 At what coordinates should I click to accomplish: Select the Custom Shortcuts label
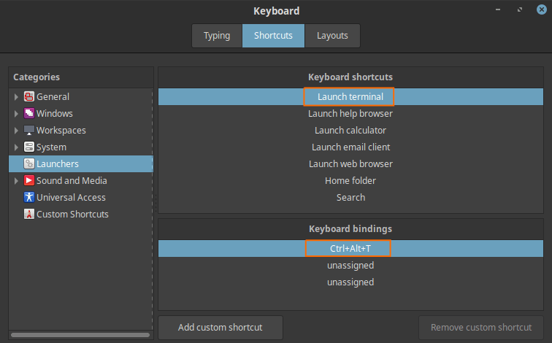tap(72, 215)
